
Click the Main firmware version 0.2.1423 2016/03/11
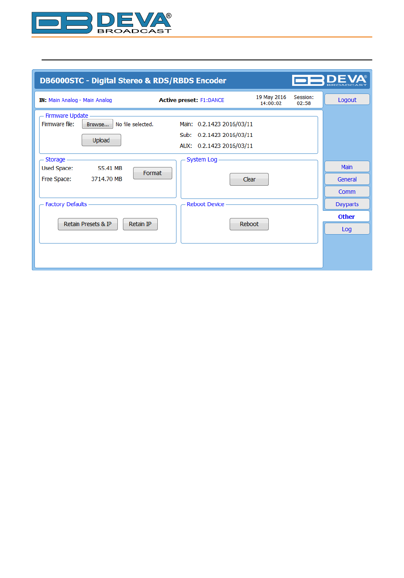tap(225, 125)
